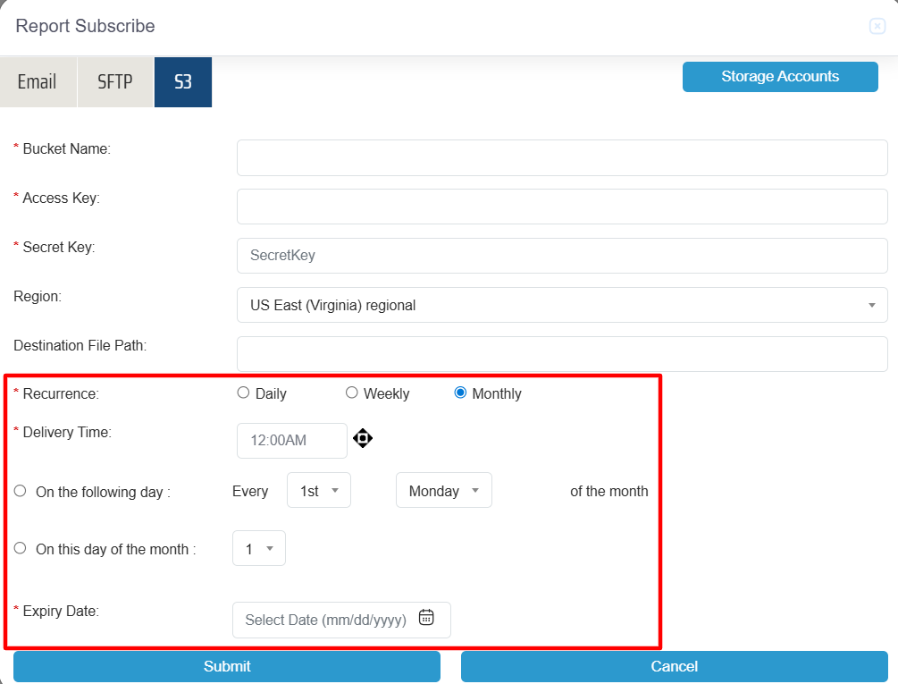Switch to the SFTP tab
898x684 pixels.
(x=115, y=82)
